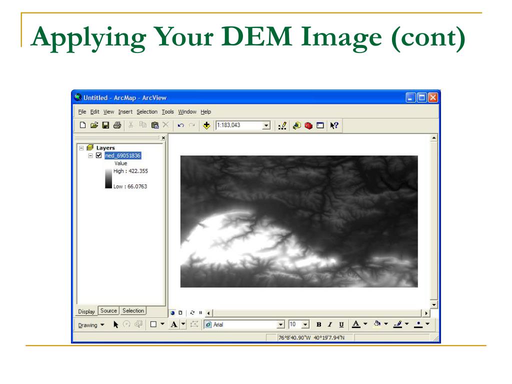The image size is (512, 384).
Task: Open the Arial font dropdown
Action: click(281, 324)
